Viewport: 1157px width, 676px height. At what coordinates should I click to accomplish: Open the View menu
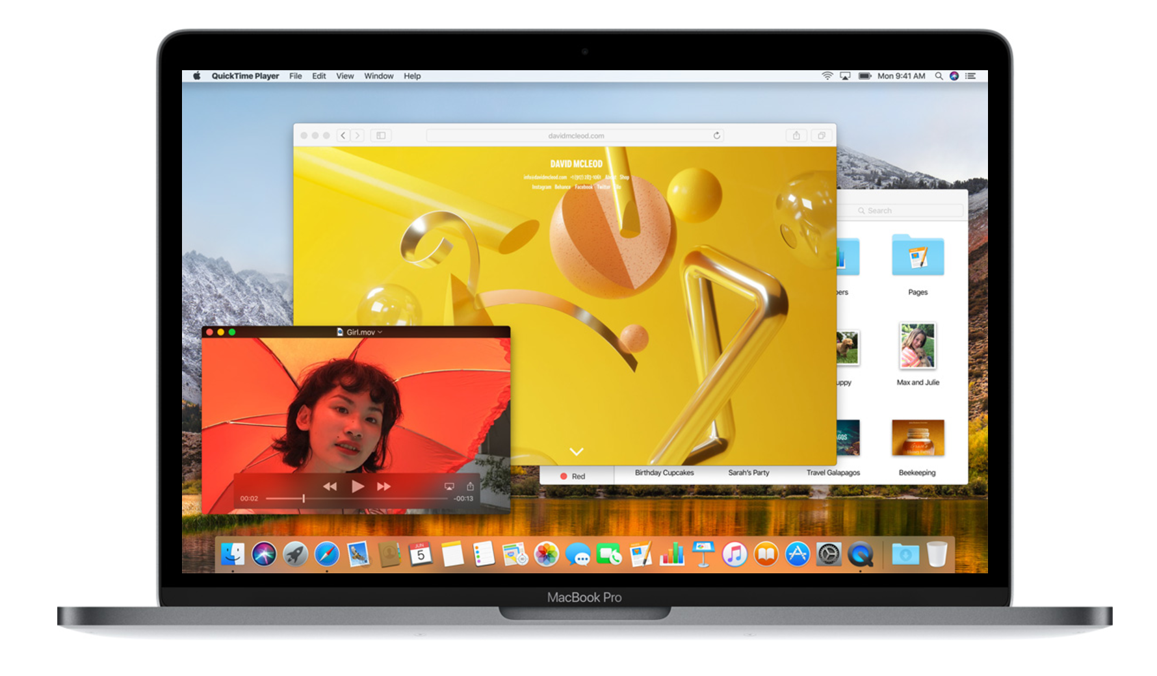pos(345,76)
